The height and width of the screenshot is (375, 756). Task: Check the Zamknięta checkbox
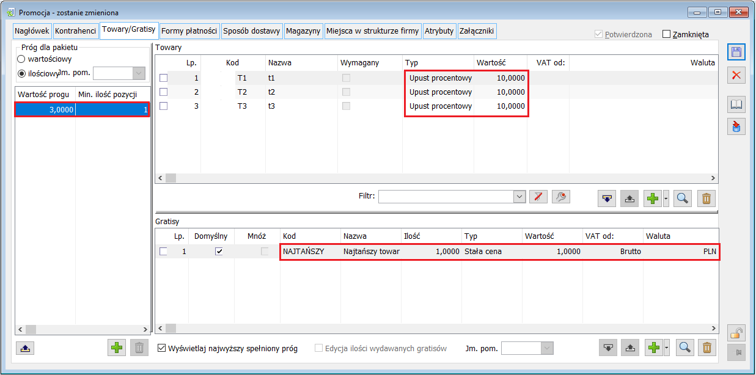tap(667, 35)
